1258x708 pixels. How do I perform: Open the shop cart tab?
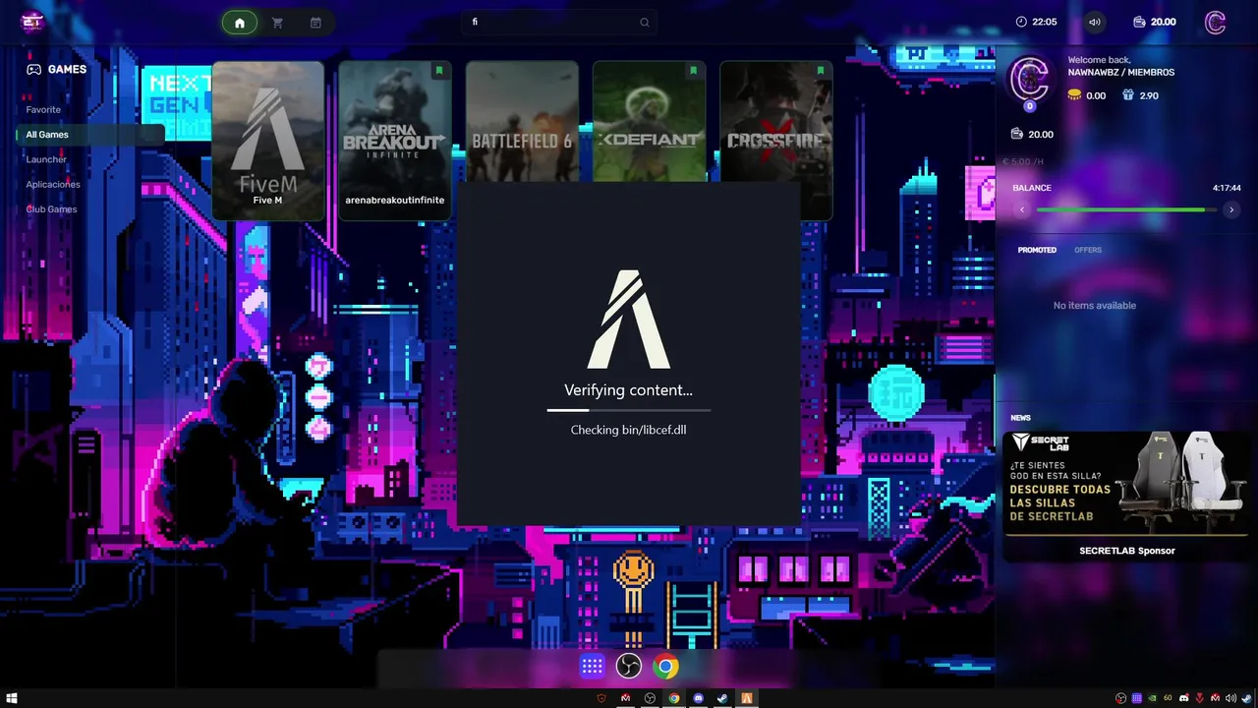[277, 23]
